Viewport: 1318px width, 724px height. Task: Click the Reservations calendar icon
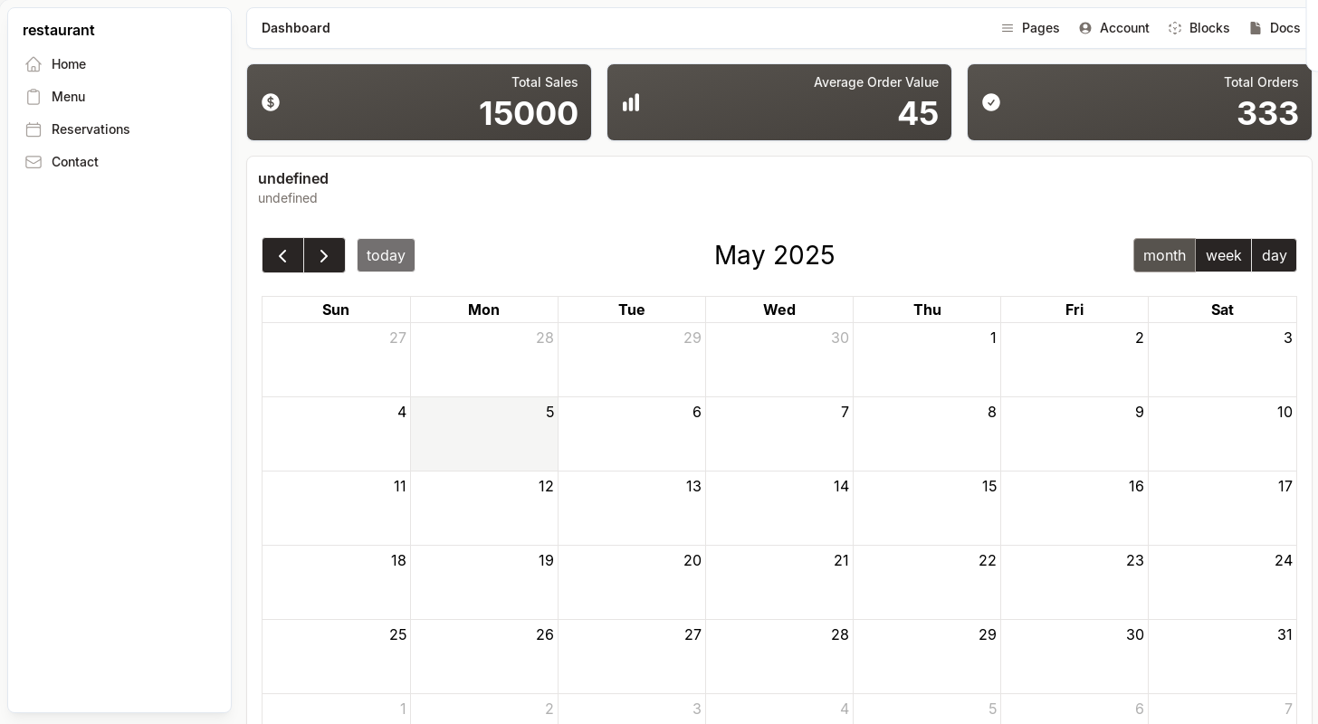point(33,129)
